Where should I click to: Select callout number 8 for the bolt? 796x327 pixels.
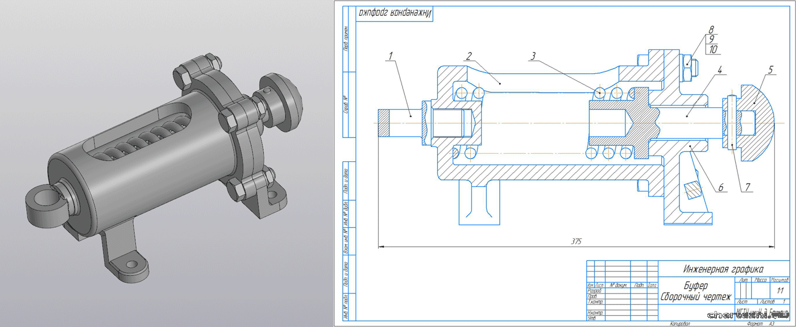pos(711,30)
